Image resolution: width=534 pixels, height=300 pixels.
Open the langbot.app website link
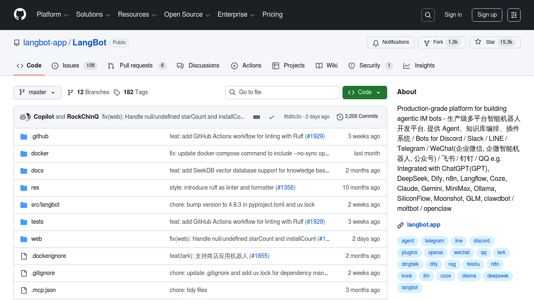point(423,225)
